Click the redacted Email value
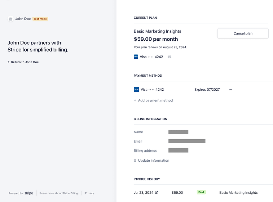This screenshot has width=273, height=202. tap(187, 141)
